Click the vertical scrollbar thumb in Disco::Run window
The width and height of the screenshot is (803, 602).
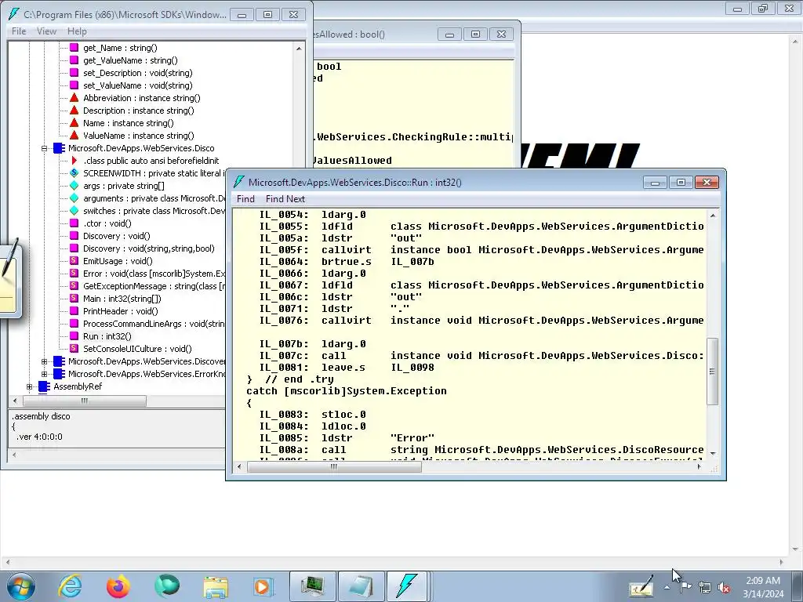pyautogui.click(x=712, y=372)
